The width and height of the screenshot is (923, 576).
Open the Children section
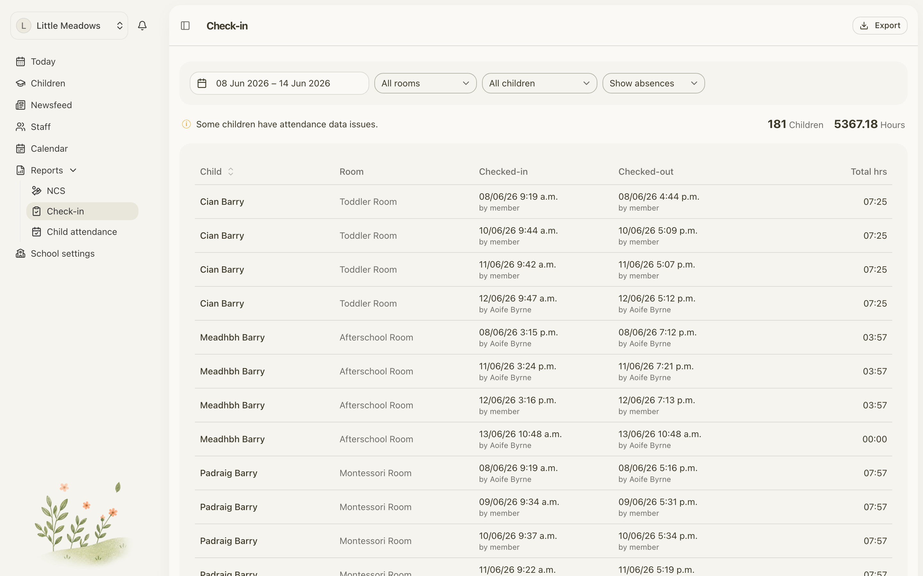(48, 83)
